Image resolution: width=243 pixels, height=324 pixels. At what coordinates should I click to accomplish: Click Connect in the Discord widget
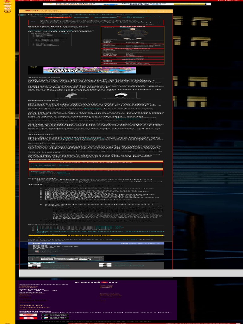click(149, 253)
